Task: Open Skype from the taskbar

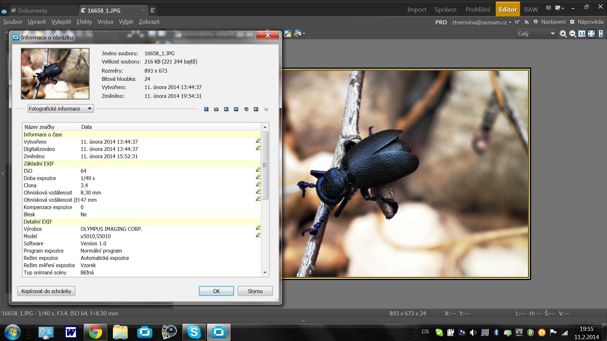Action: [194, 332]
